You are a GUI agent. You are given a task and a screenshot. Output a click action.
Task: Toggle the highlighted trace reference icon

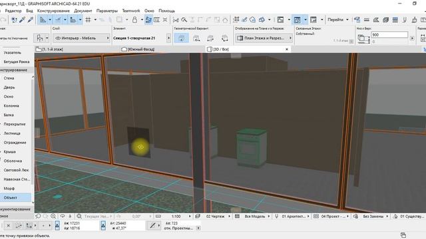click(148, 20)
